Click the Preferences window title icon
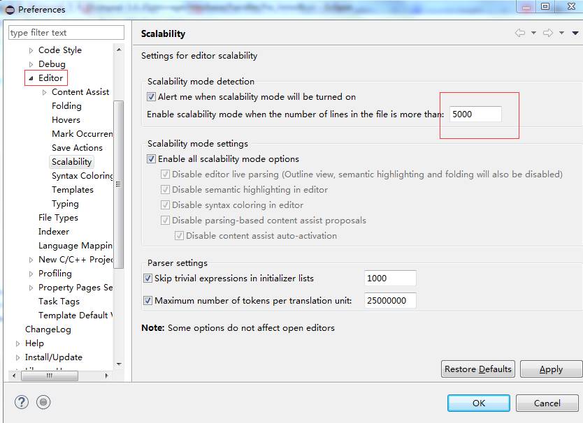 coord(10,9)
